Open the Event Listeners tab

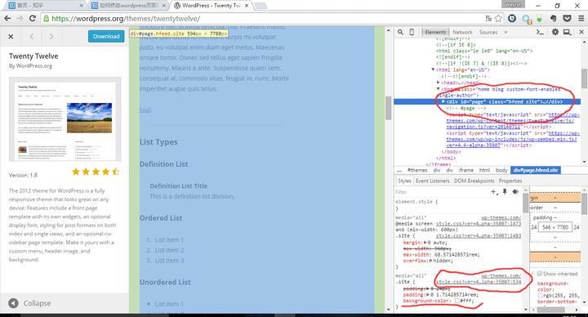(x=432, y=181)
